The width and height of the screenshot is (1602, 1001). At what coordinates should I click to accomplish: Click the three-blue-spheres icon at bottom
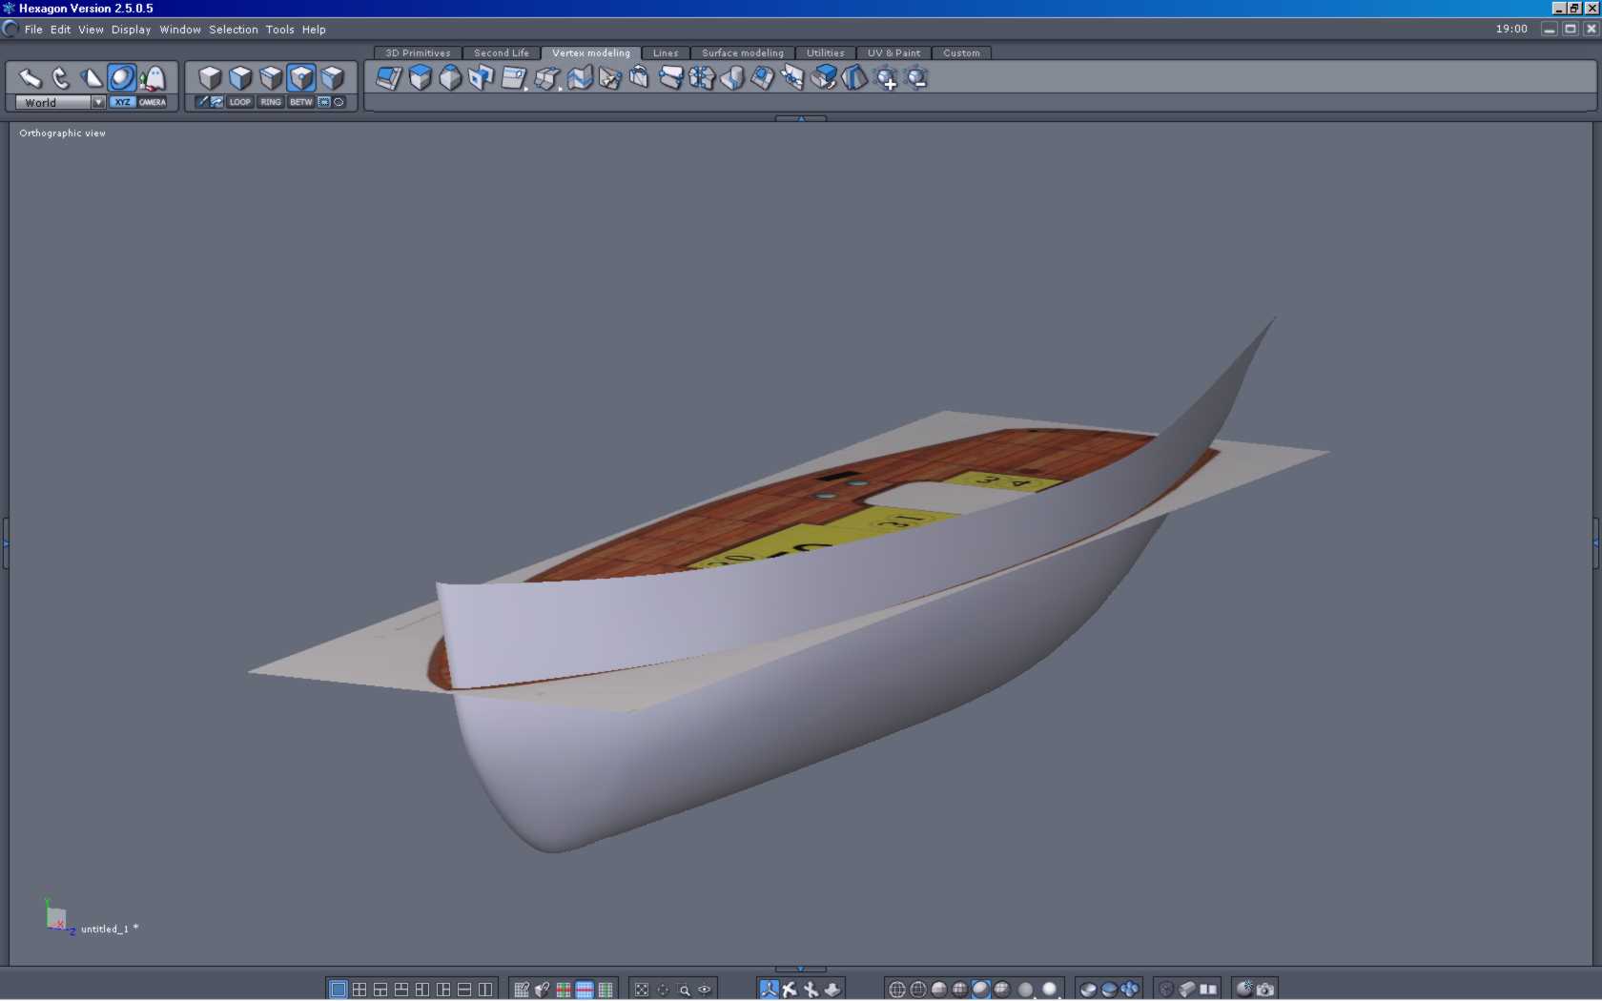tap(1130, 990)
